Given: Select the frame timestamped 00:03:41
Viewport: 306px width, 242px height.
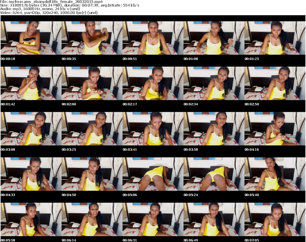Looking at the screenshot, I should tap(153, 129).
